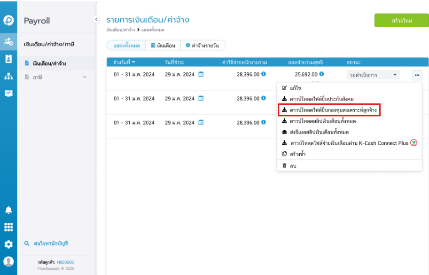Screen dimensions: 429x275
Task: Open the apps grid icon
Action: 8,227
